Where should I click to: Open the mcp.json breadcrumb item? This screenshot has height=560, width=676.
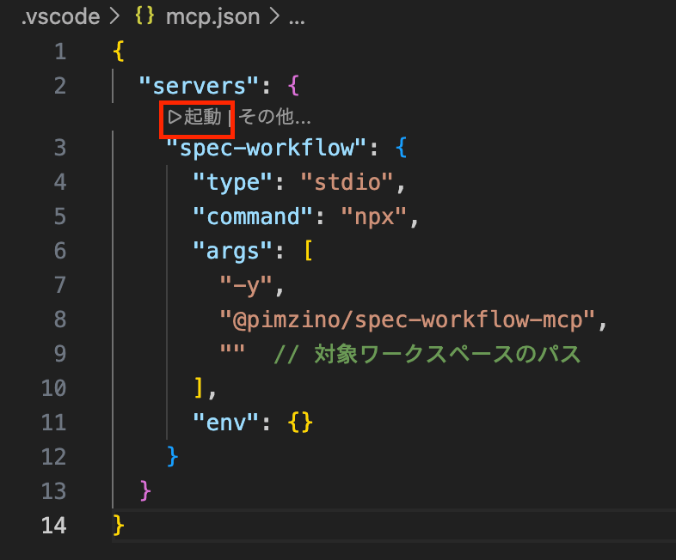[x=213, y=17]
